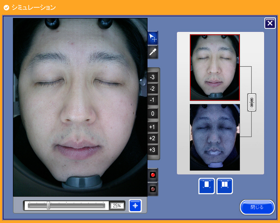This screenshot has width=280, height=223.
Task: Click the bright red indicator button
Action: click(x=153, y=175)
